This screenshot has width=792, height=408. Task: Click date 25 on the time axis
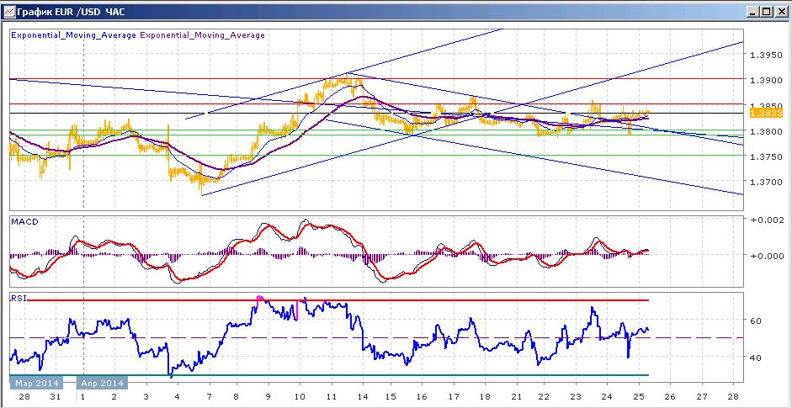(639, 396)
